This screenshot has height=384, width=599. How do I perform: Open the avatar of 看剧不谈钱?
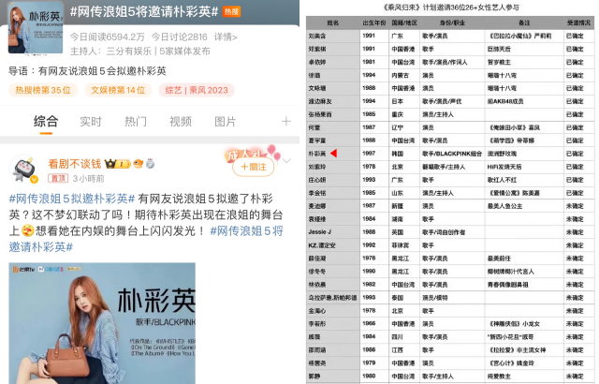click(x=23, y=169)
